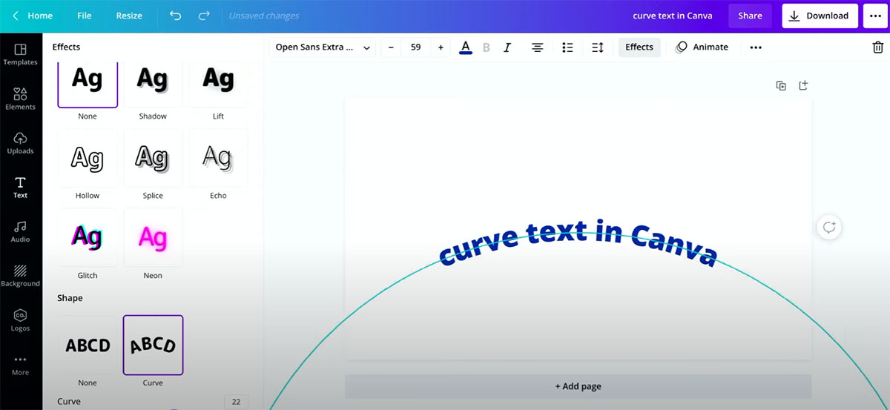Open the top-right three-dot menu
This screenshot has width=890, height=410.
876,16
